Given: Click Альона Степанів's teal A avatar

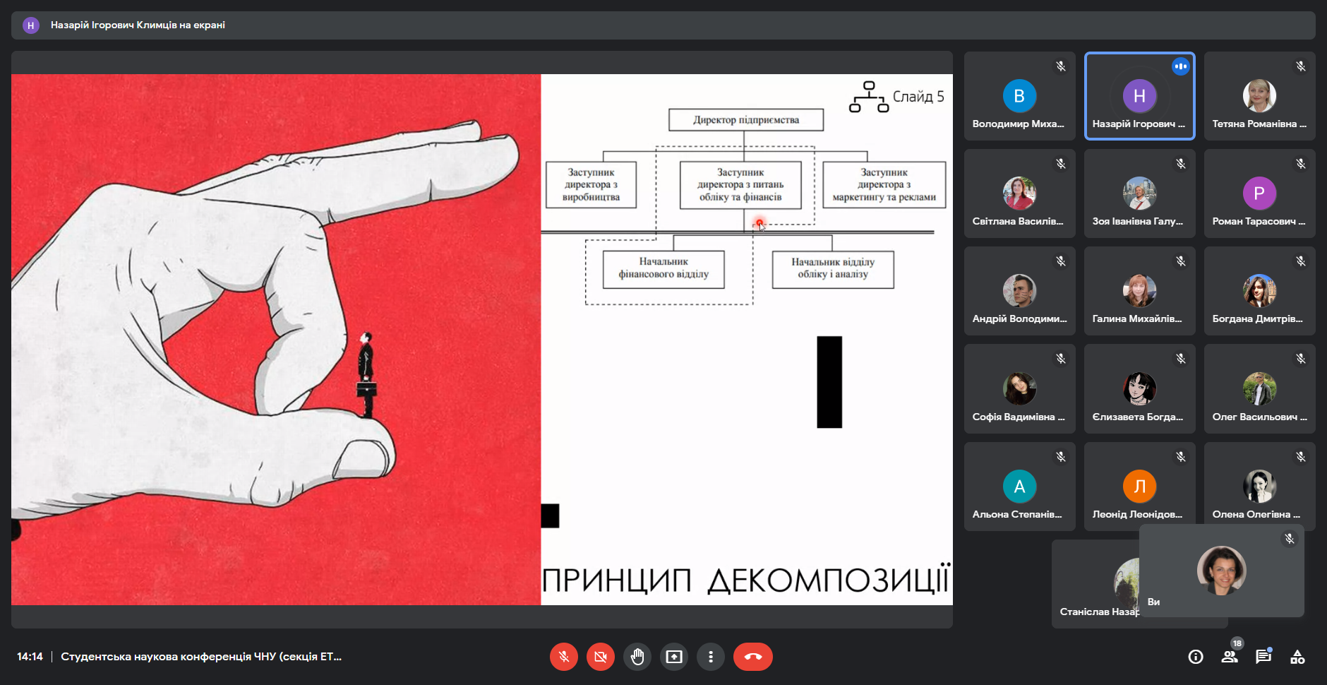Looking at the screenshot, I should coord(1019,487).
